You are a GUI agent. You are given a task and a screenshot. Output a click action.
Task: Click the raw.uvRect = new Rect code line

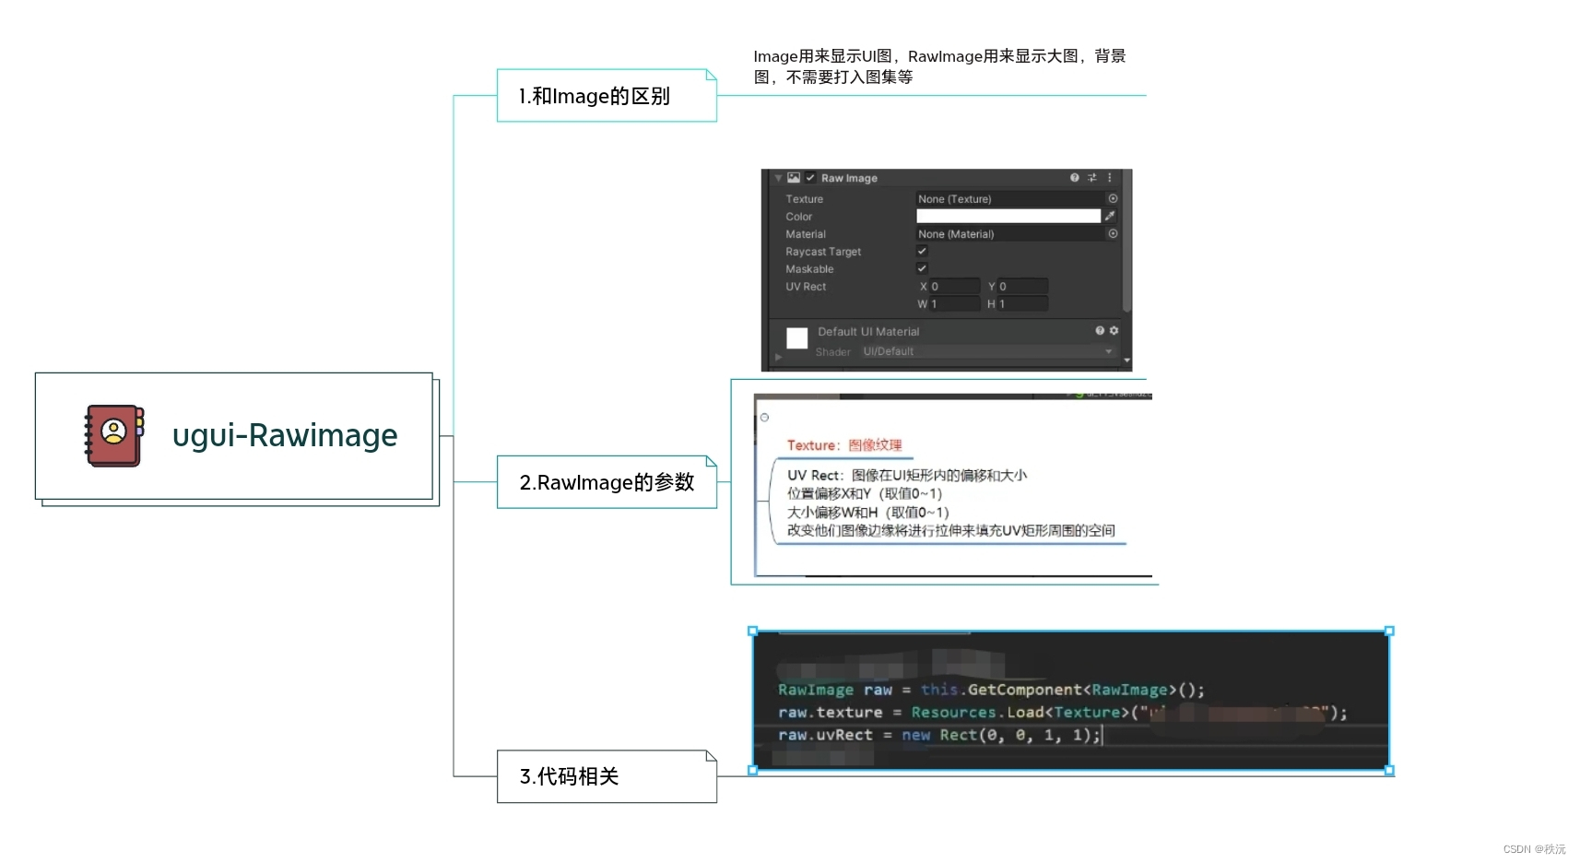pyautogui.click(x=939, y=735)
